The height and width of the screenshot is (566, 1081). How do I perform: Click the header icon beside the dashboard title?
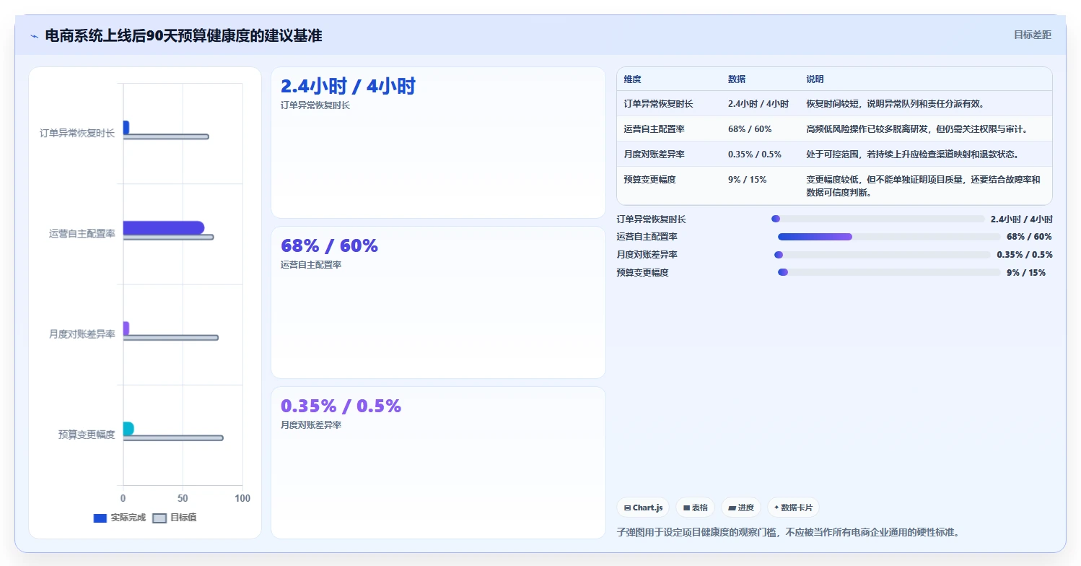pos(34,36)
